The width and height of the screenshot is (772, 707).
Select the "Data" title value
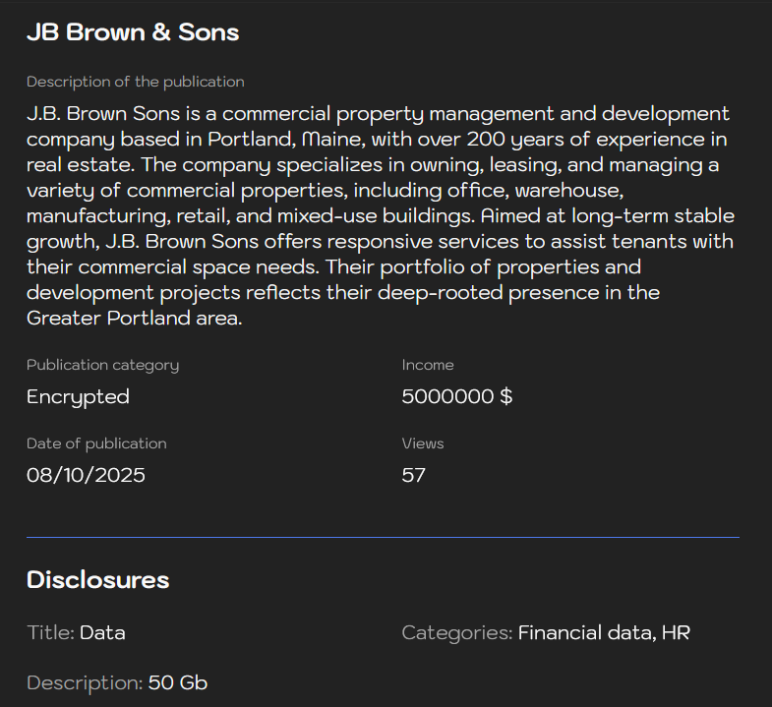tap(102, 633)
